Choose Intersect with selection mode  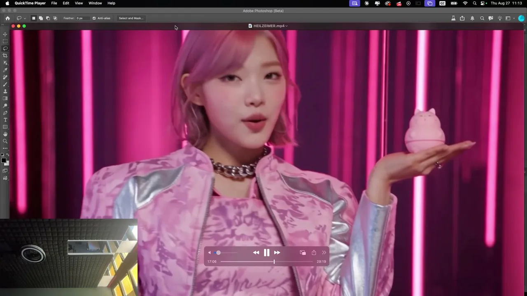tap(55, 18)
